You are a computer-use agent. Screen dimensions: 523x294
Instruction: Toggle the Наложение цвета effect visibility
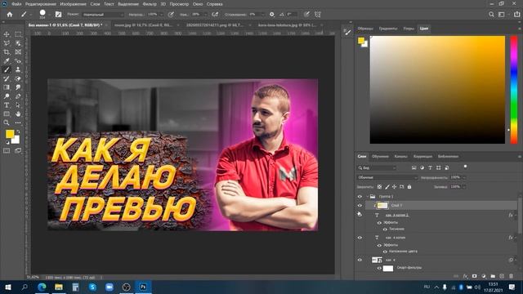[385, 252]
